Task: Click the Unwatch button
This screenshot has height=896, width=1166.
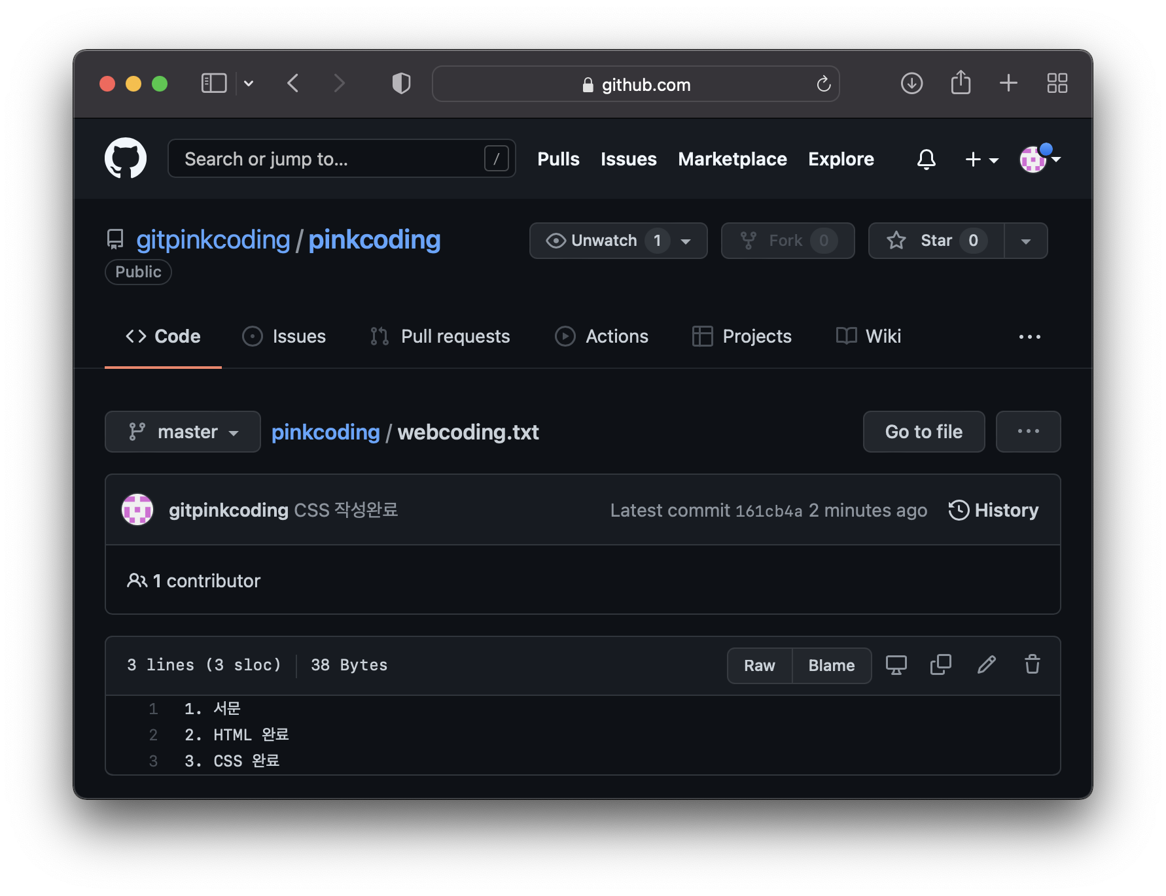Action: pyautogui.click(x=618, y=241)
